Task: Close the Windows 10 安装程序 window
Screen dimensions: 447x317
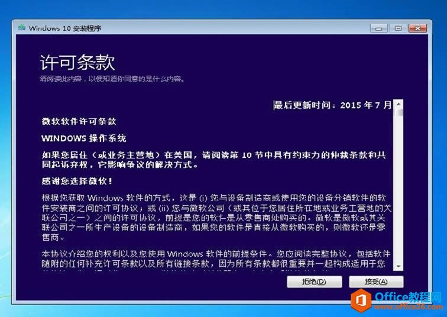Action: [417, 28]
